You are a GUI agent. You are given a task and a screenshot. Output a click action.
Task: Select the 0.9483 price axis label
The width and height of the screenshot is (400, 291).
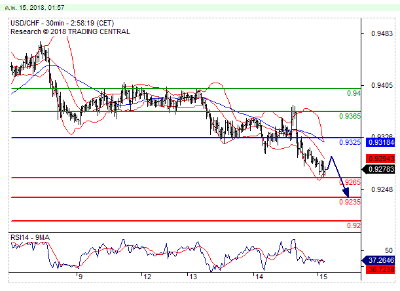(382, 33)
